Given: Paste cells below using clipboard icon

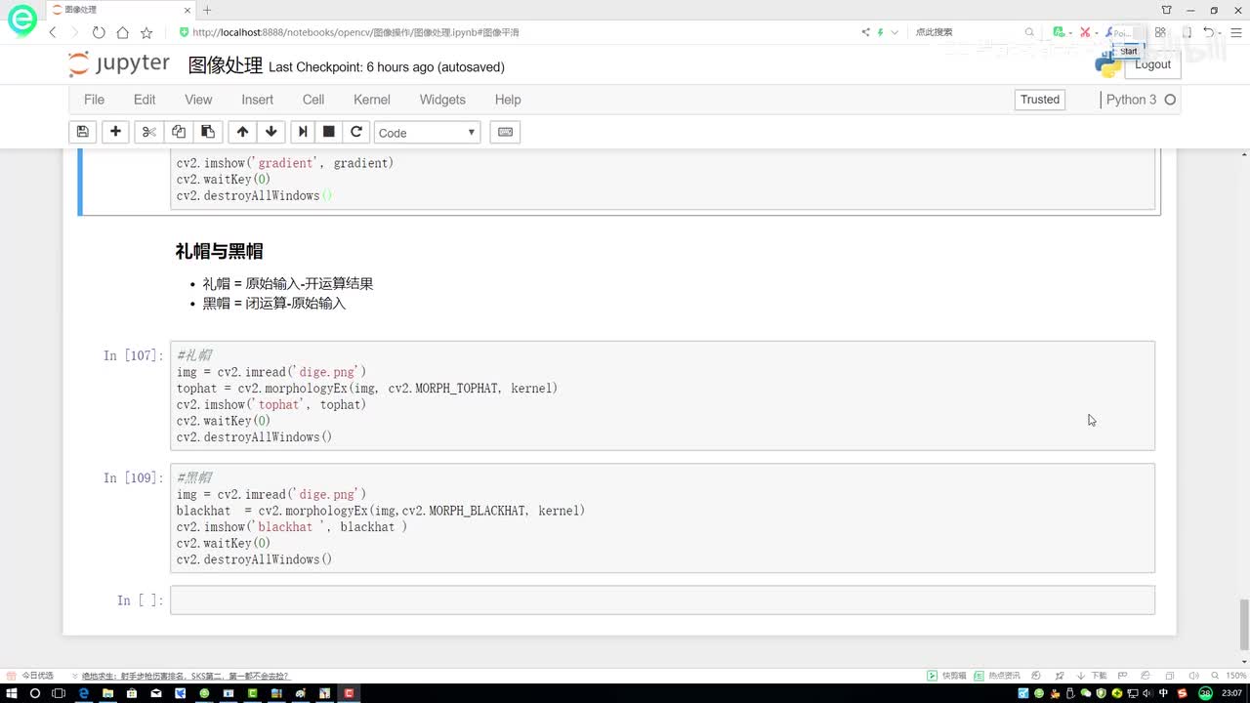Looking at the screenshot, I should pos(208,132).
